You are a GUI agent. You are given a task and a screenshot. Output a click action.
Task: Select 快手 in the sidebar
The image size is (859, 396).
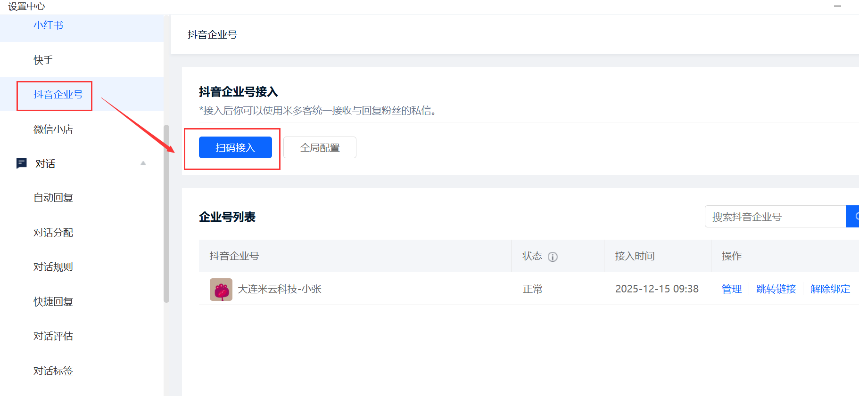pos(43,60)
